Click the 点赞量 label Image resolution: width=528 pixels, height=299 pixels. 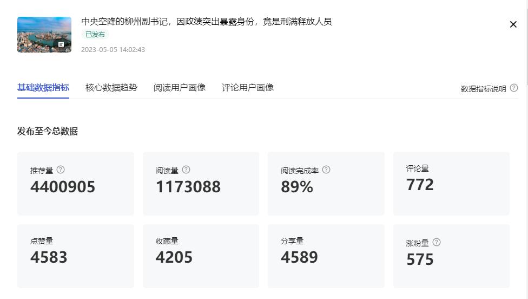tap(42, 241)
